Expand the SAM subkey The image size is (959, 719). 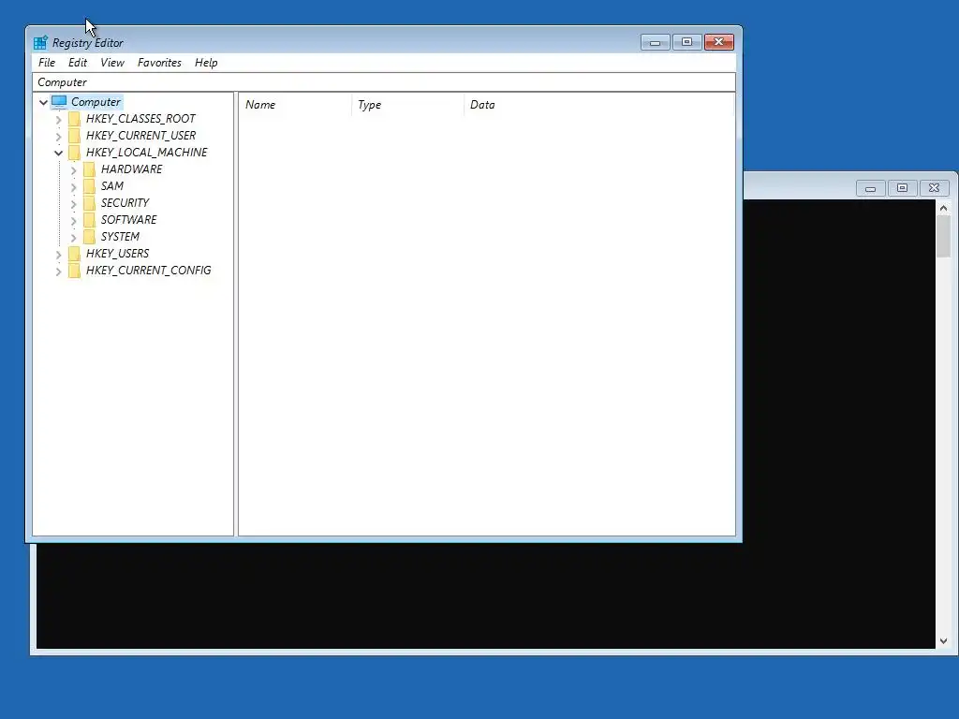pyautogui.click(x=73, y=186)
